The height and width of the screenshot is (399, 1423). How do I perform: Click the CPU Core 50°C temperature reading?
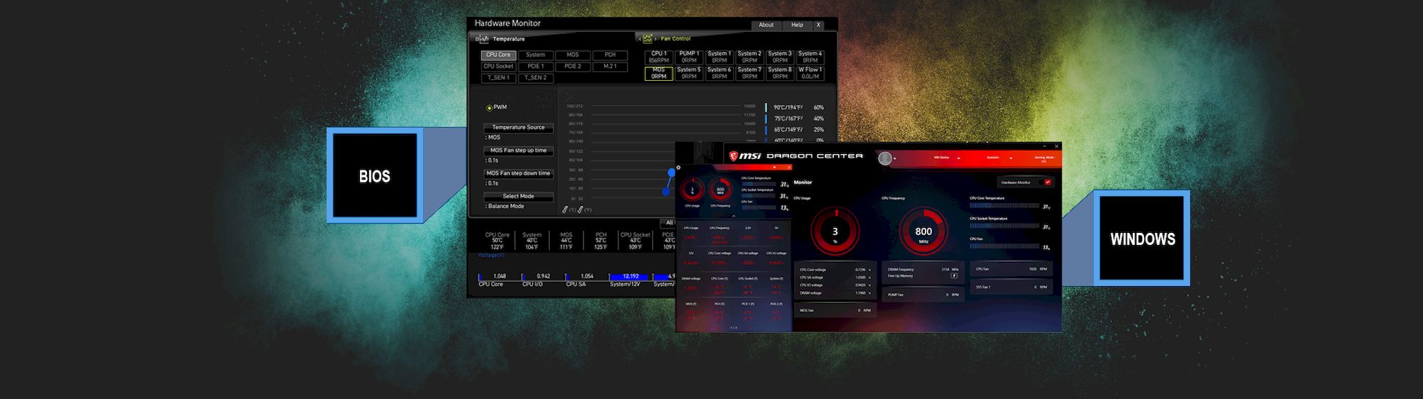[x=497, y=241]
